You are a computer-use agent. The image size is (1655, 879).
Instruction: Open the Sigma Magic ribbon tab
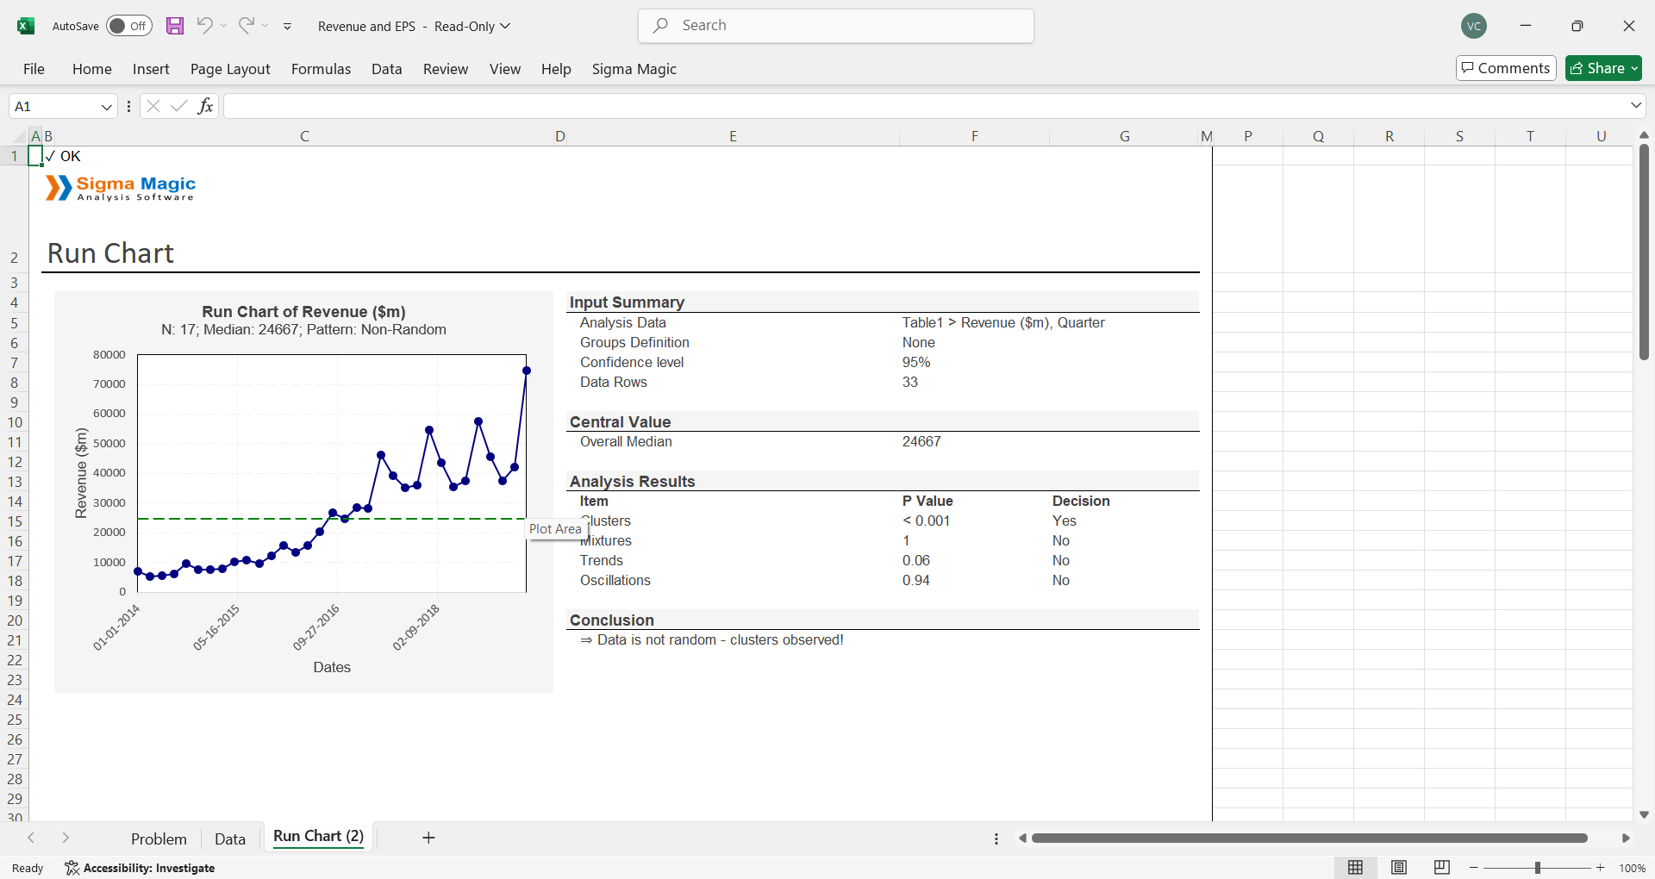click(634, 69)
